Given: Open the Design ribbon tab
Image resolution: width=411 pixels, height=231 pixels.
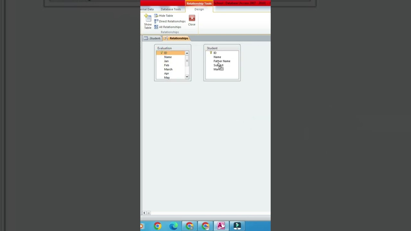Looking at the screenshot, I should click(199, 9).
